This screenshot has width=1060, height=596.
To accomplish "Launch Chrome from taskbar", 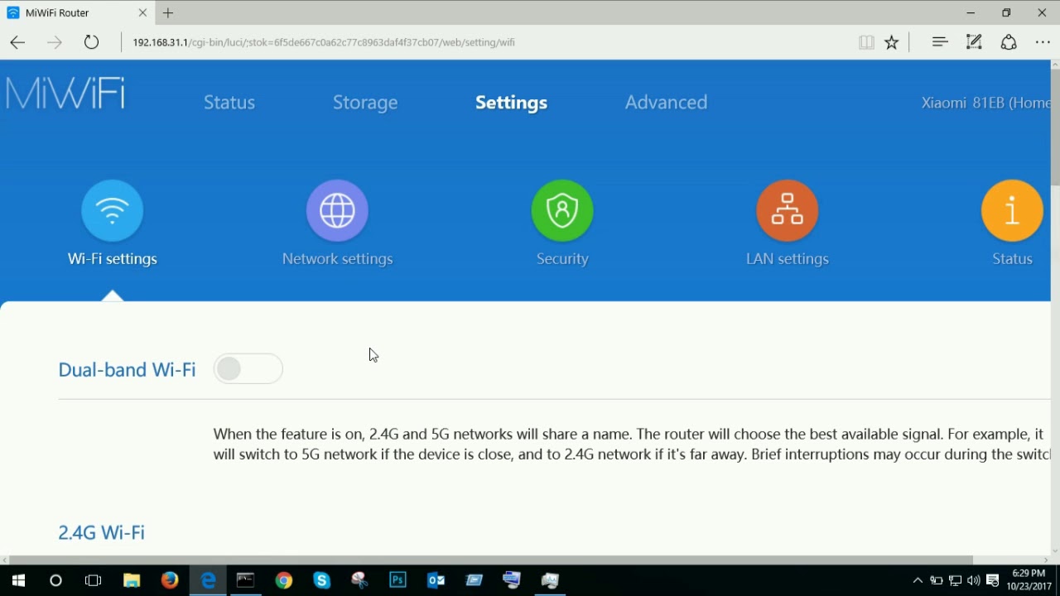I will pyautogui.click(x=284, y=580).
